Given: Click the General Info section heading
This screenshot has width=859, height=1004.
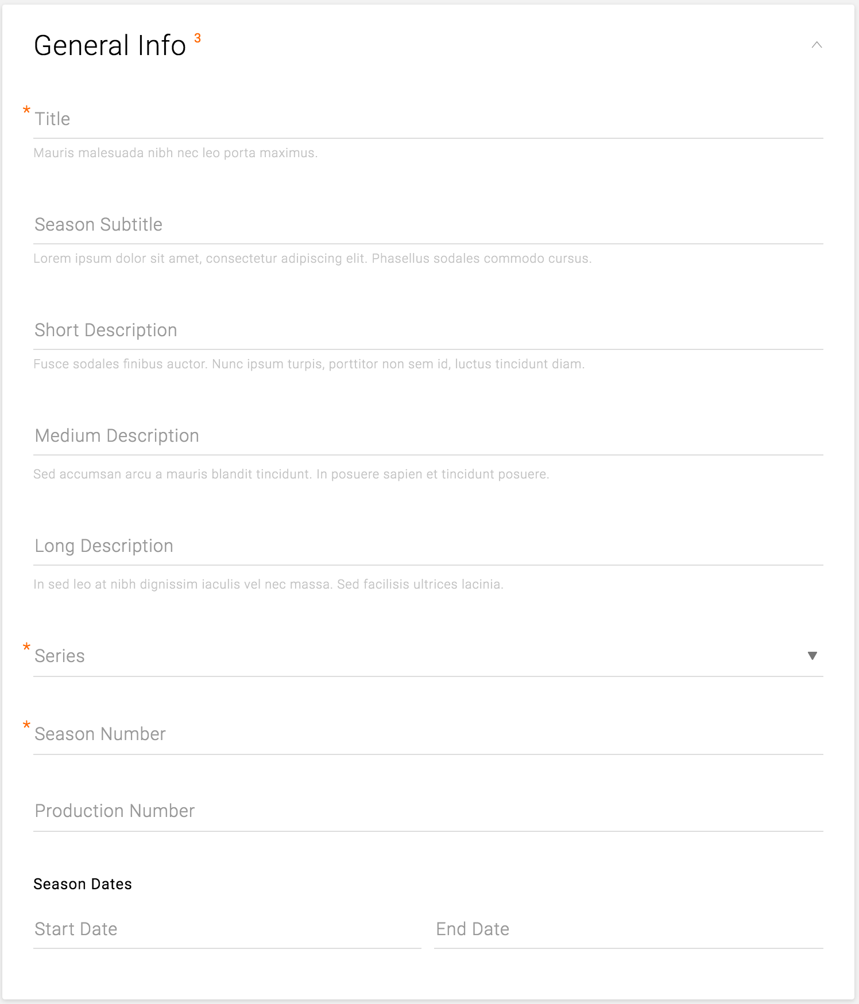Looking at the screenshot, I should pos(110,45).
